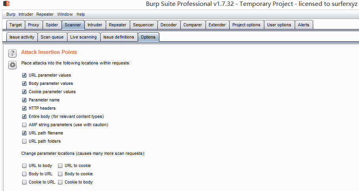Open the Project options tab
359x191 pixels.
coord(246,25)
